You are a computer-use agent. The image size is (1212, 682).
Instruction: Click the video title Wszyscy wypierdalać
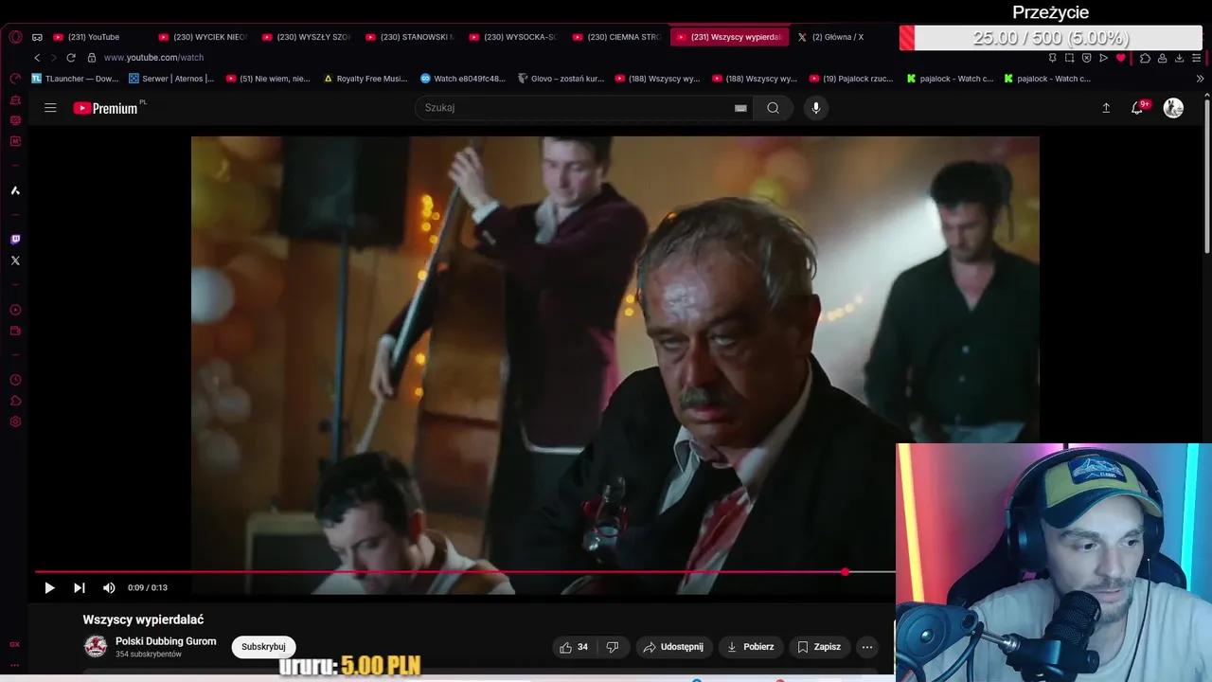pos(143,619)
